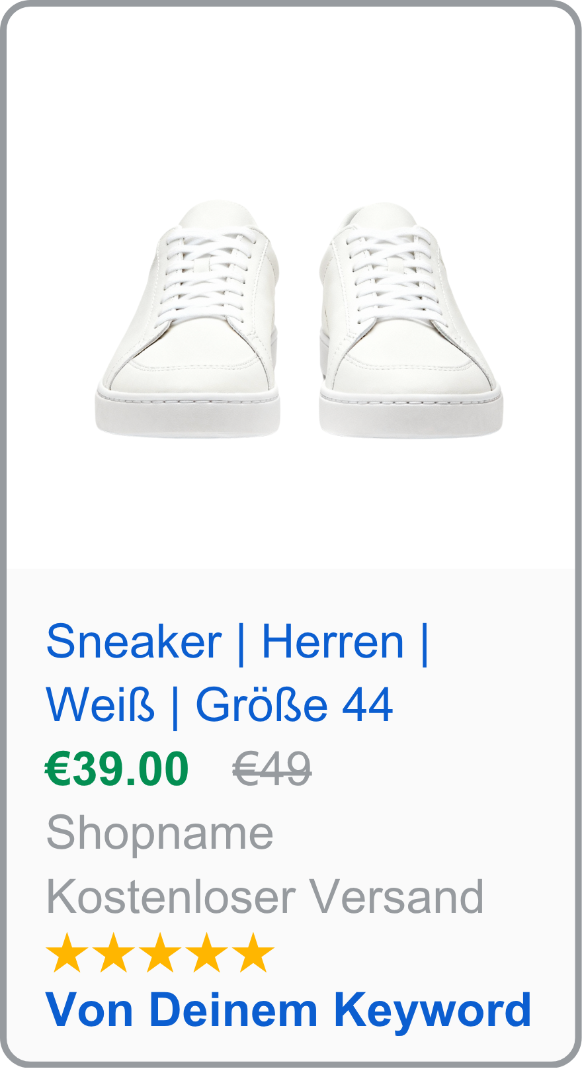Click 'Herren' in the product title
This screenshot has height=1069, width=582.
pos(333,642)
